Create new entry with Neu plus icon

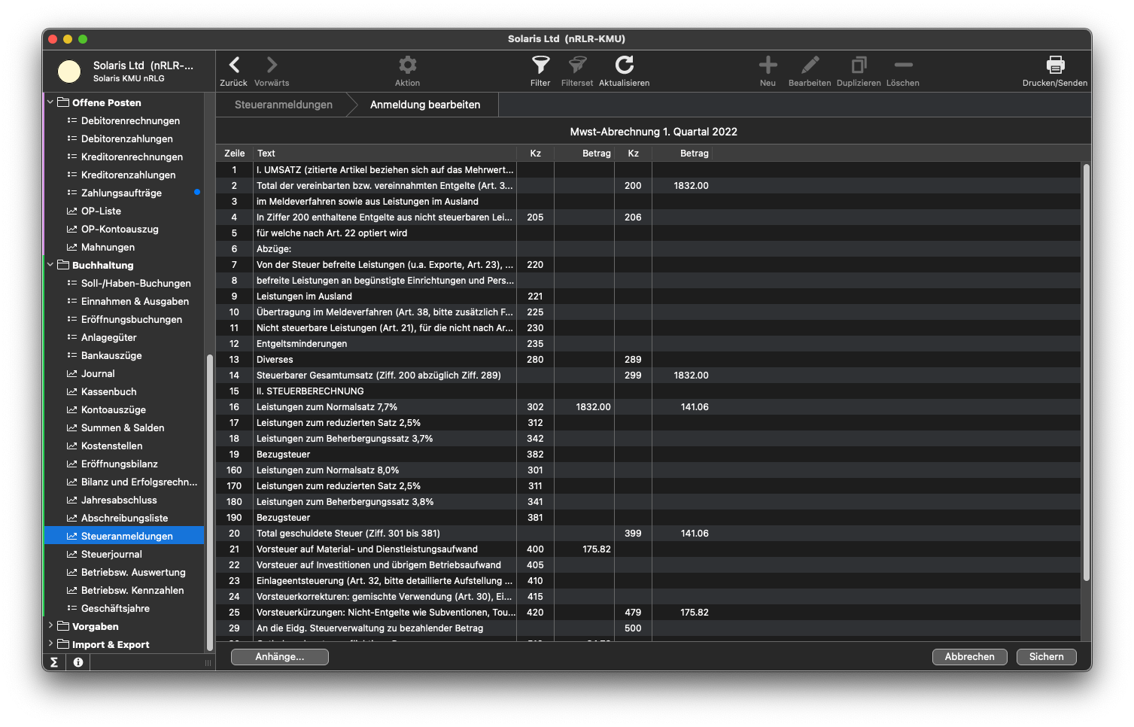768,65
